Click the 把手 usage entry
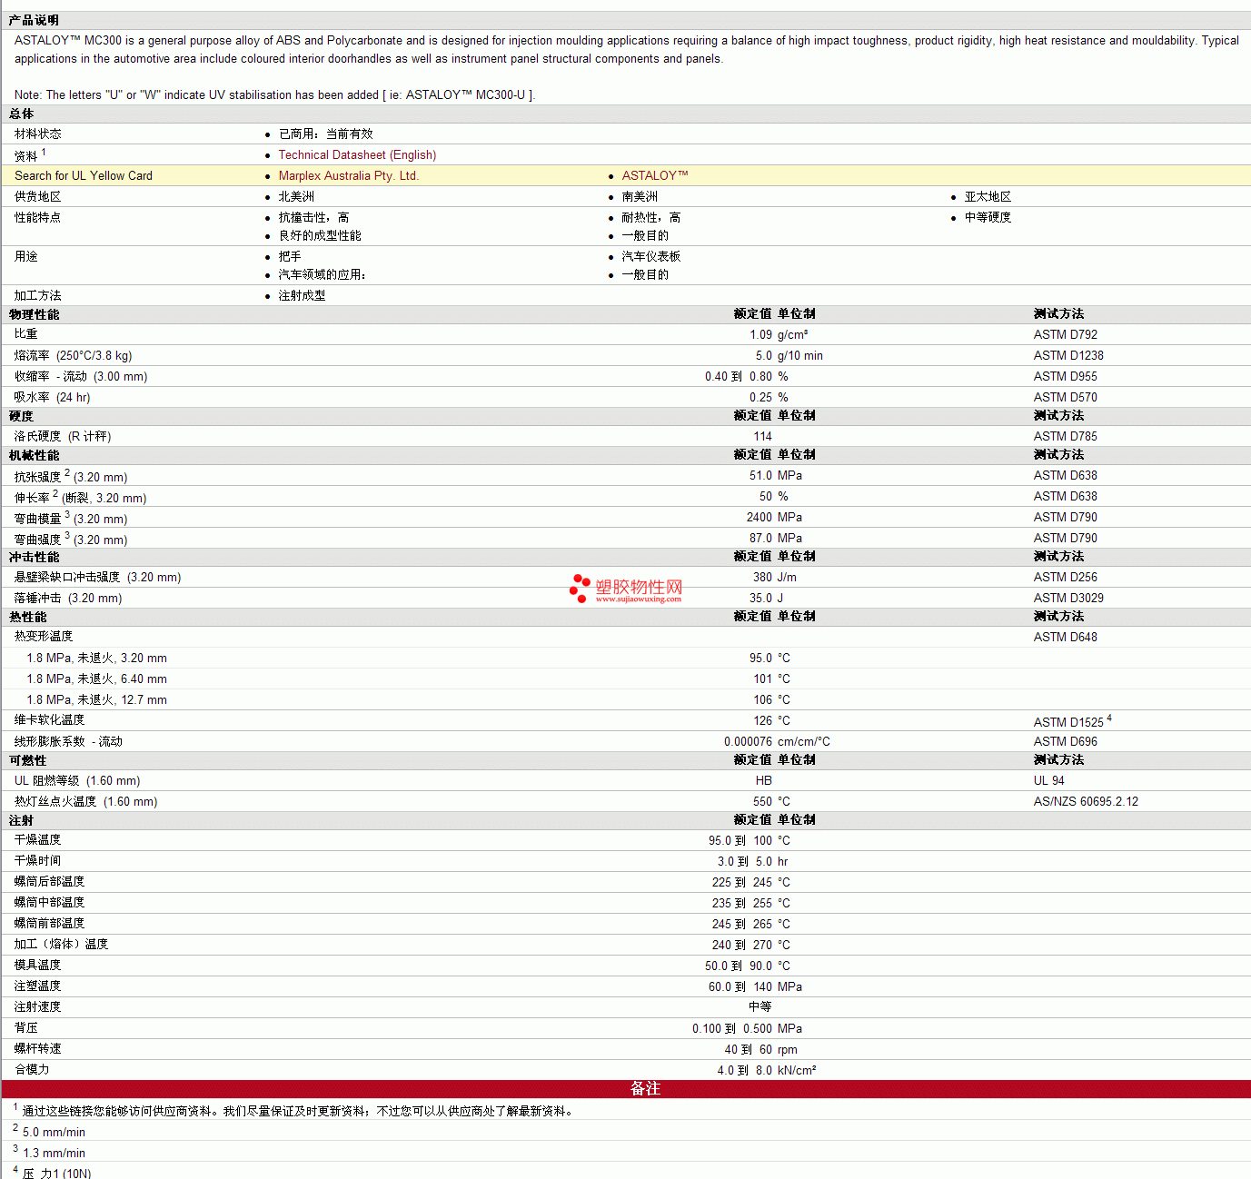The width and height of the screenshot is (1251, 1179). pos(290,257)
